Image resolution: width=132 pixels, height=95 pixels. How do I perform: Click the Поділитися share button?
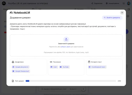tap(97, 3)
